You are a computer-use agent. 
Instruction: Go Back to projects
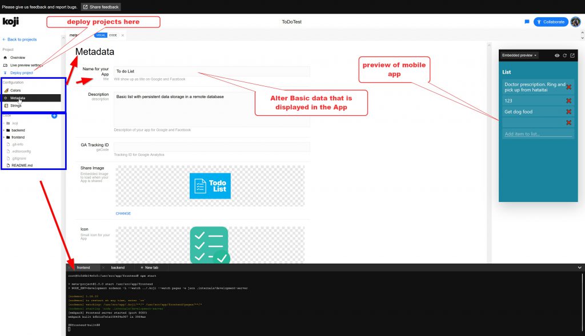tap(19, 39)
